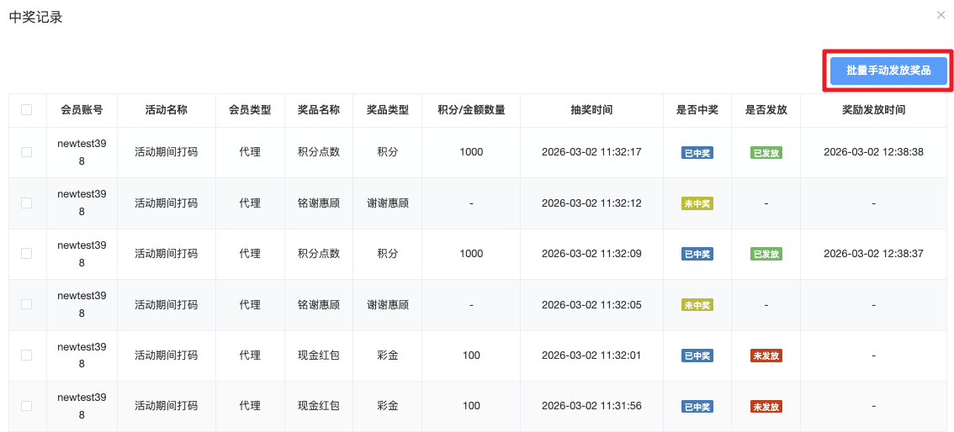Tick the checkbox for the 11:32:09 record

27,254
